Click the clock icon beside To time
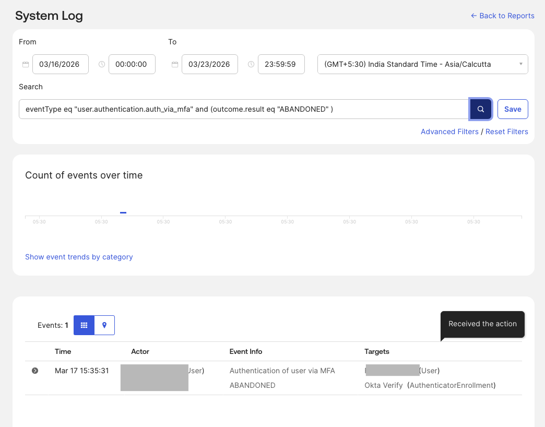This screenshot has width=545, height=427. pyautogui.click(x=251, y=64)
